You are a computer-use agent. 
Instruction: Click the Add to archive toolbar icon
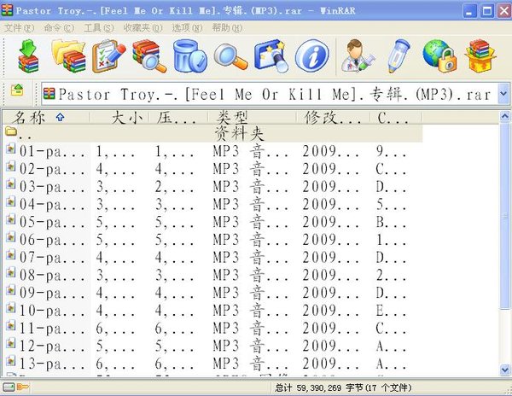point(28,56)
